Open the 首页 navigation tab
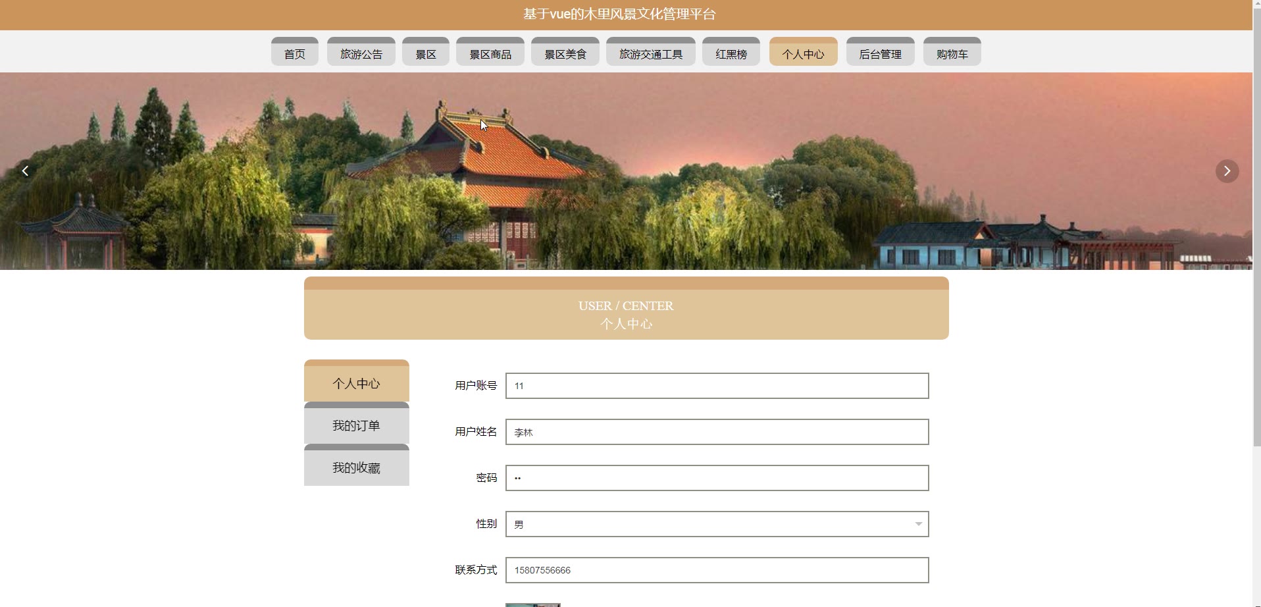The image size is (1261, 607). (x=295, y=51)
